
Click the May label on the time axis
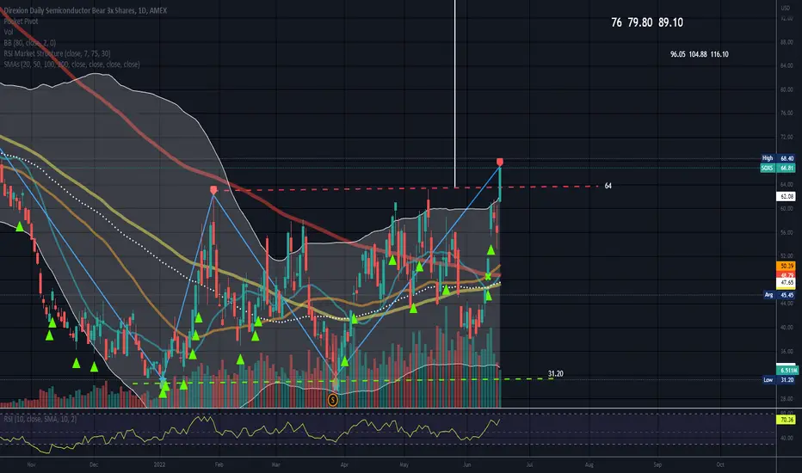coord(404,464)
